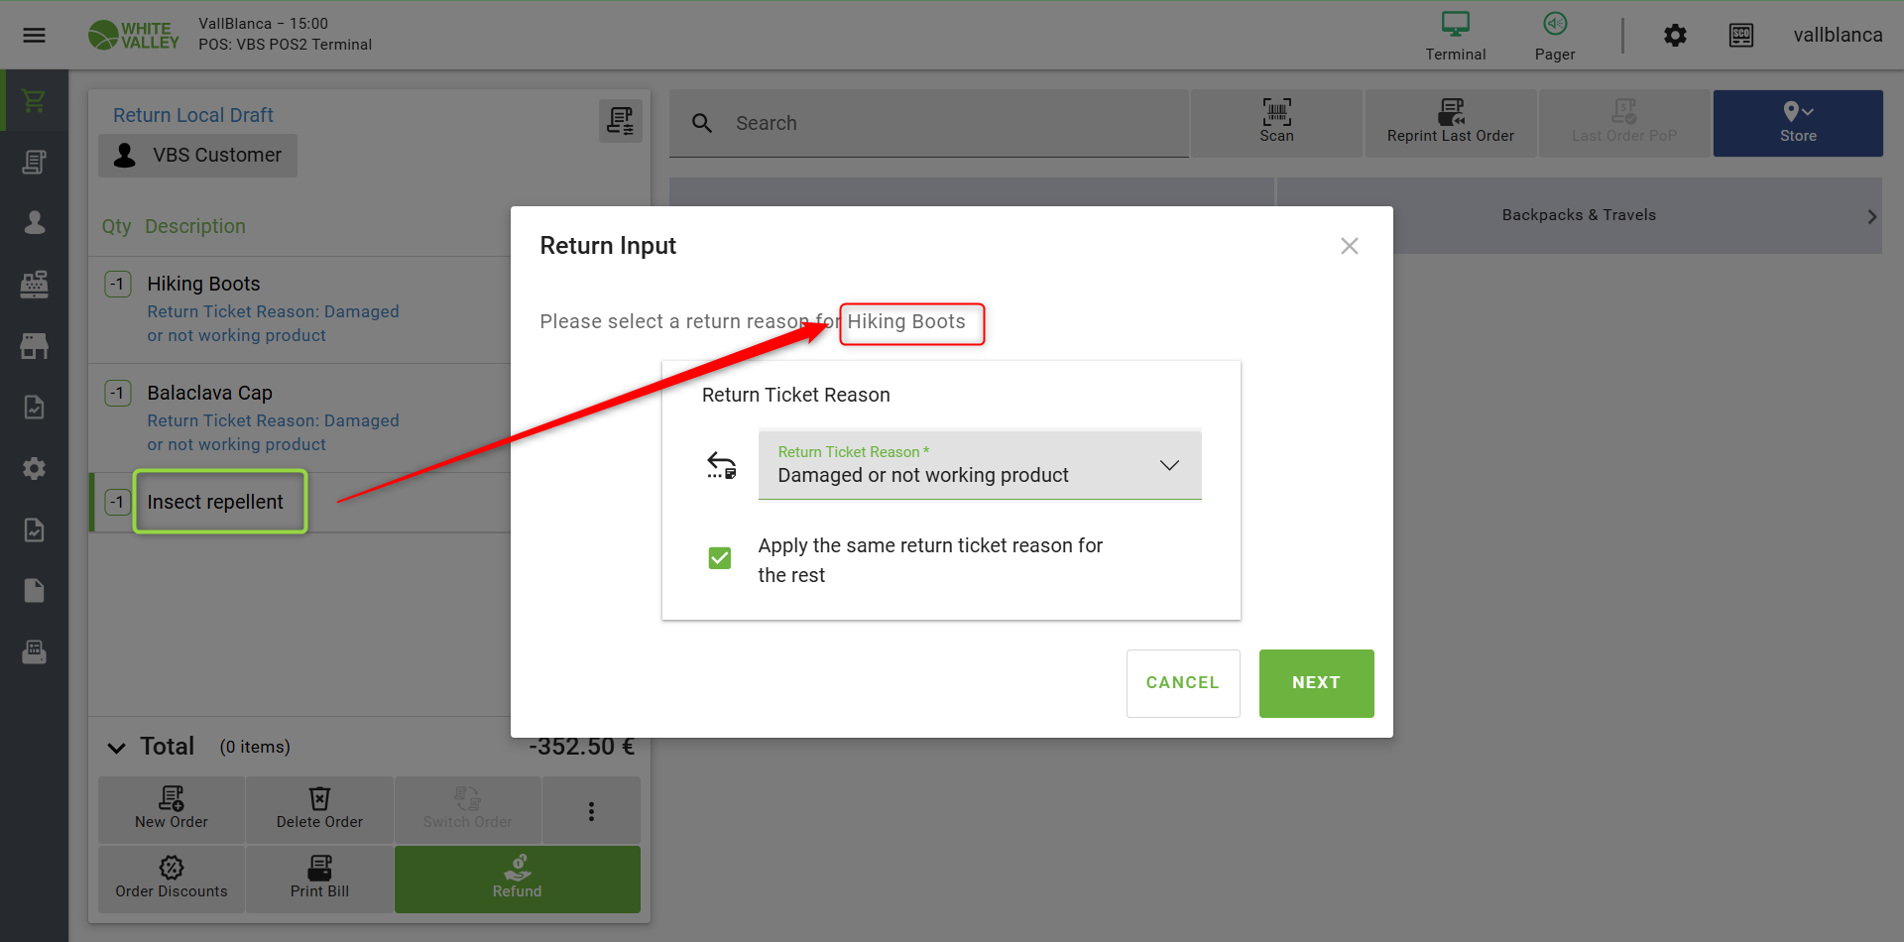
Task: Toggle apply same return reason checkbox
Action: click(x=720, y=558)
